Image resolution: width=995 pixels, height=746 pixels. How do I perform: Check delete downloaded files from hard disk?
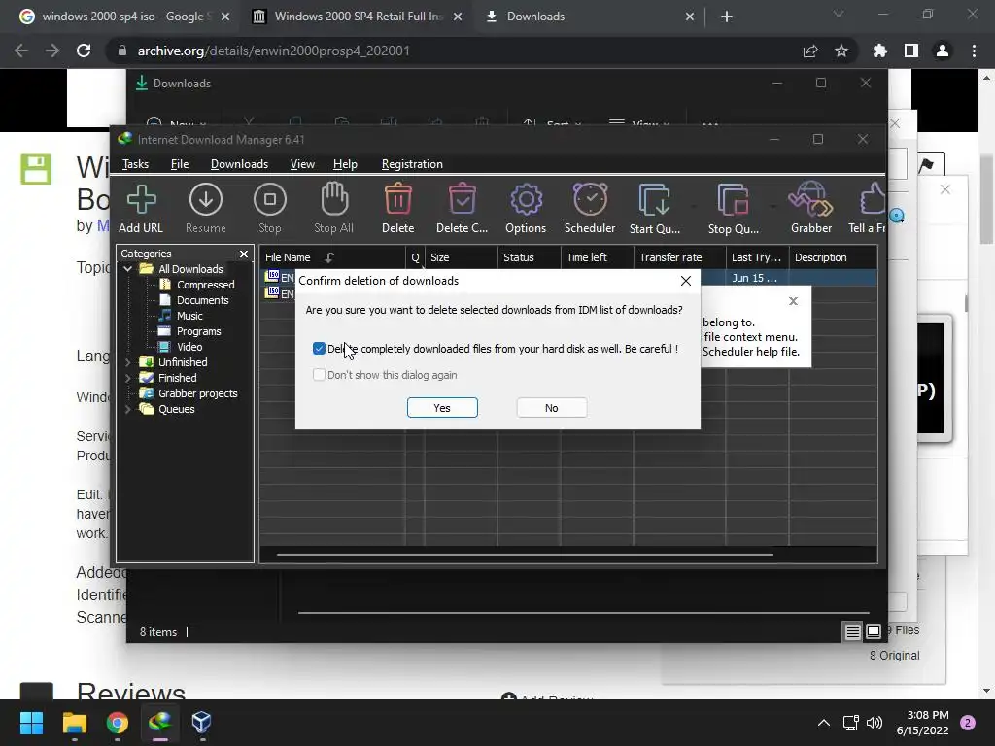(319, 349)
